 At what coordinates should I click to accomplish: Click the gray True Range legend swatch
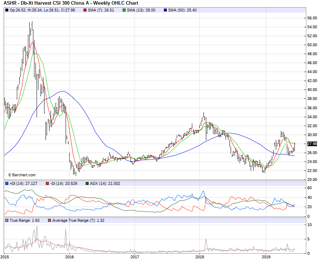(x=7, y=220)
